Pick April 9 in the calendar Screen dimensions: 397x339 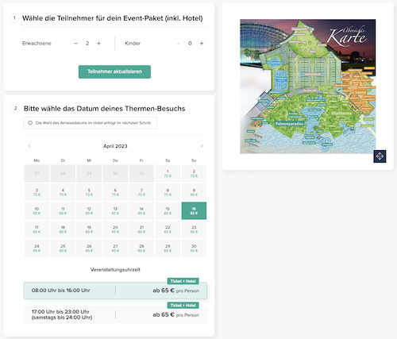click(x=194, y=192)
